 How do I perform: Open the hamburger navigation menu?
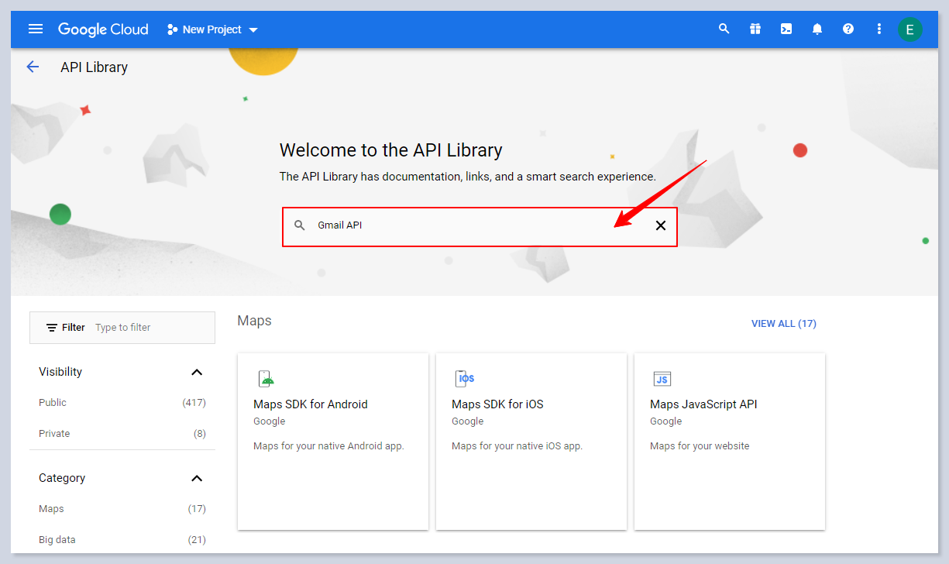click(x=36, y=29)
